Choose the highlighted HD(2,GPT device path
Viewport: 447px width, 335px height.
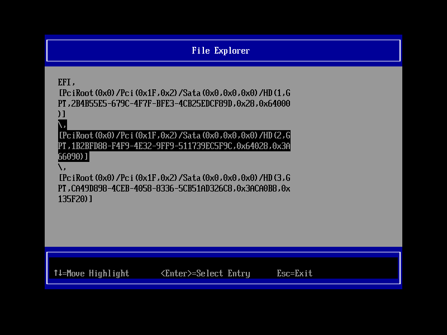click(x=174, y=135)
